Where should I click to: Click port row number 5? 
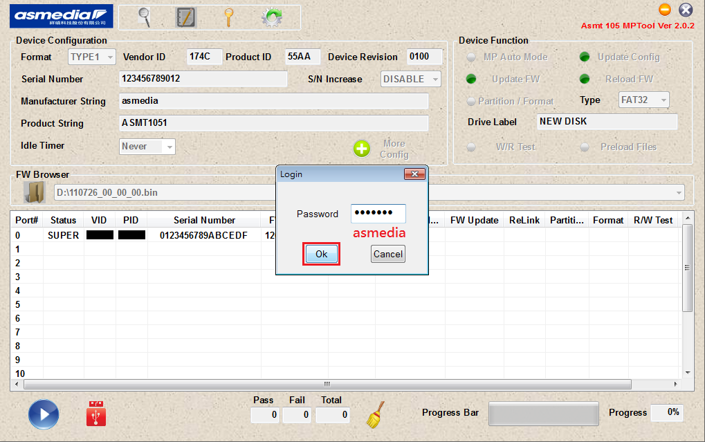[x=17, y=305]
